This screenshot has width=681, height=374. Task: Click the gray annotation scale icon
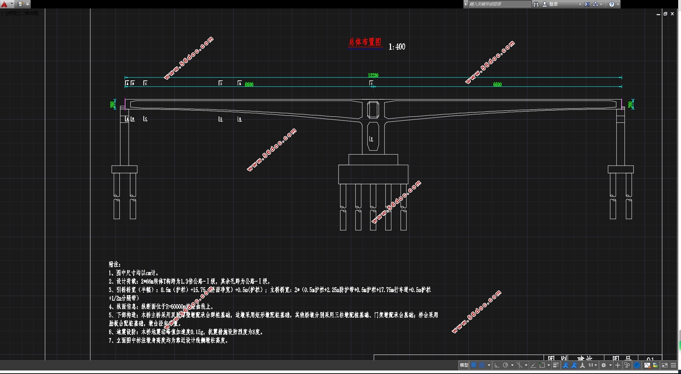[582, 365]
